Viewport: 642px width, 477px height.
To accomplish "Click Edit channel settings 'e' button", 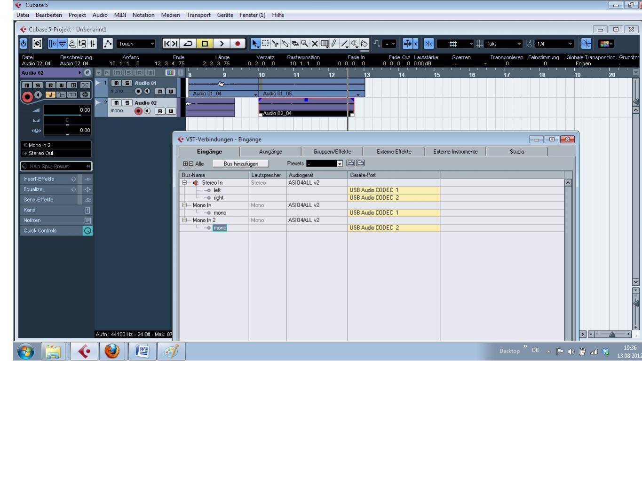I will (x=87, y=73).
